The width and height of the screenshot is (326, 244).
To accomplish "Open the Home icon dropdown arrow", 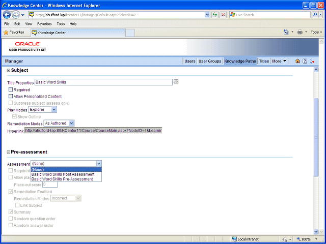I will pyautogui.click(x=292, y=32).
